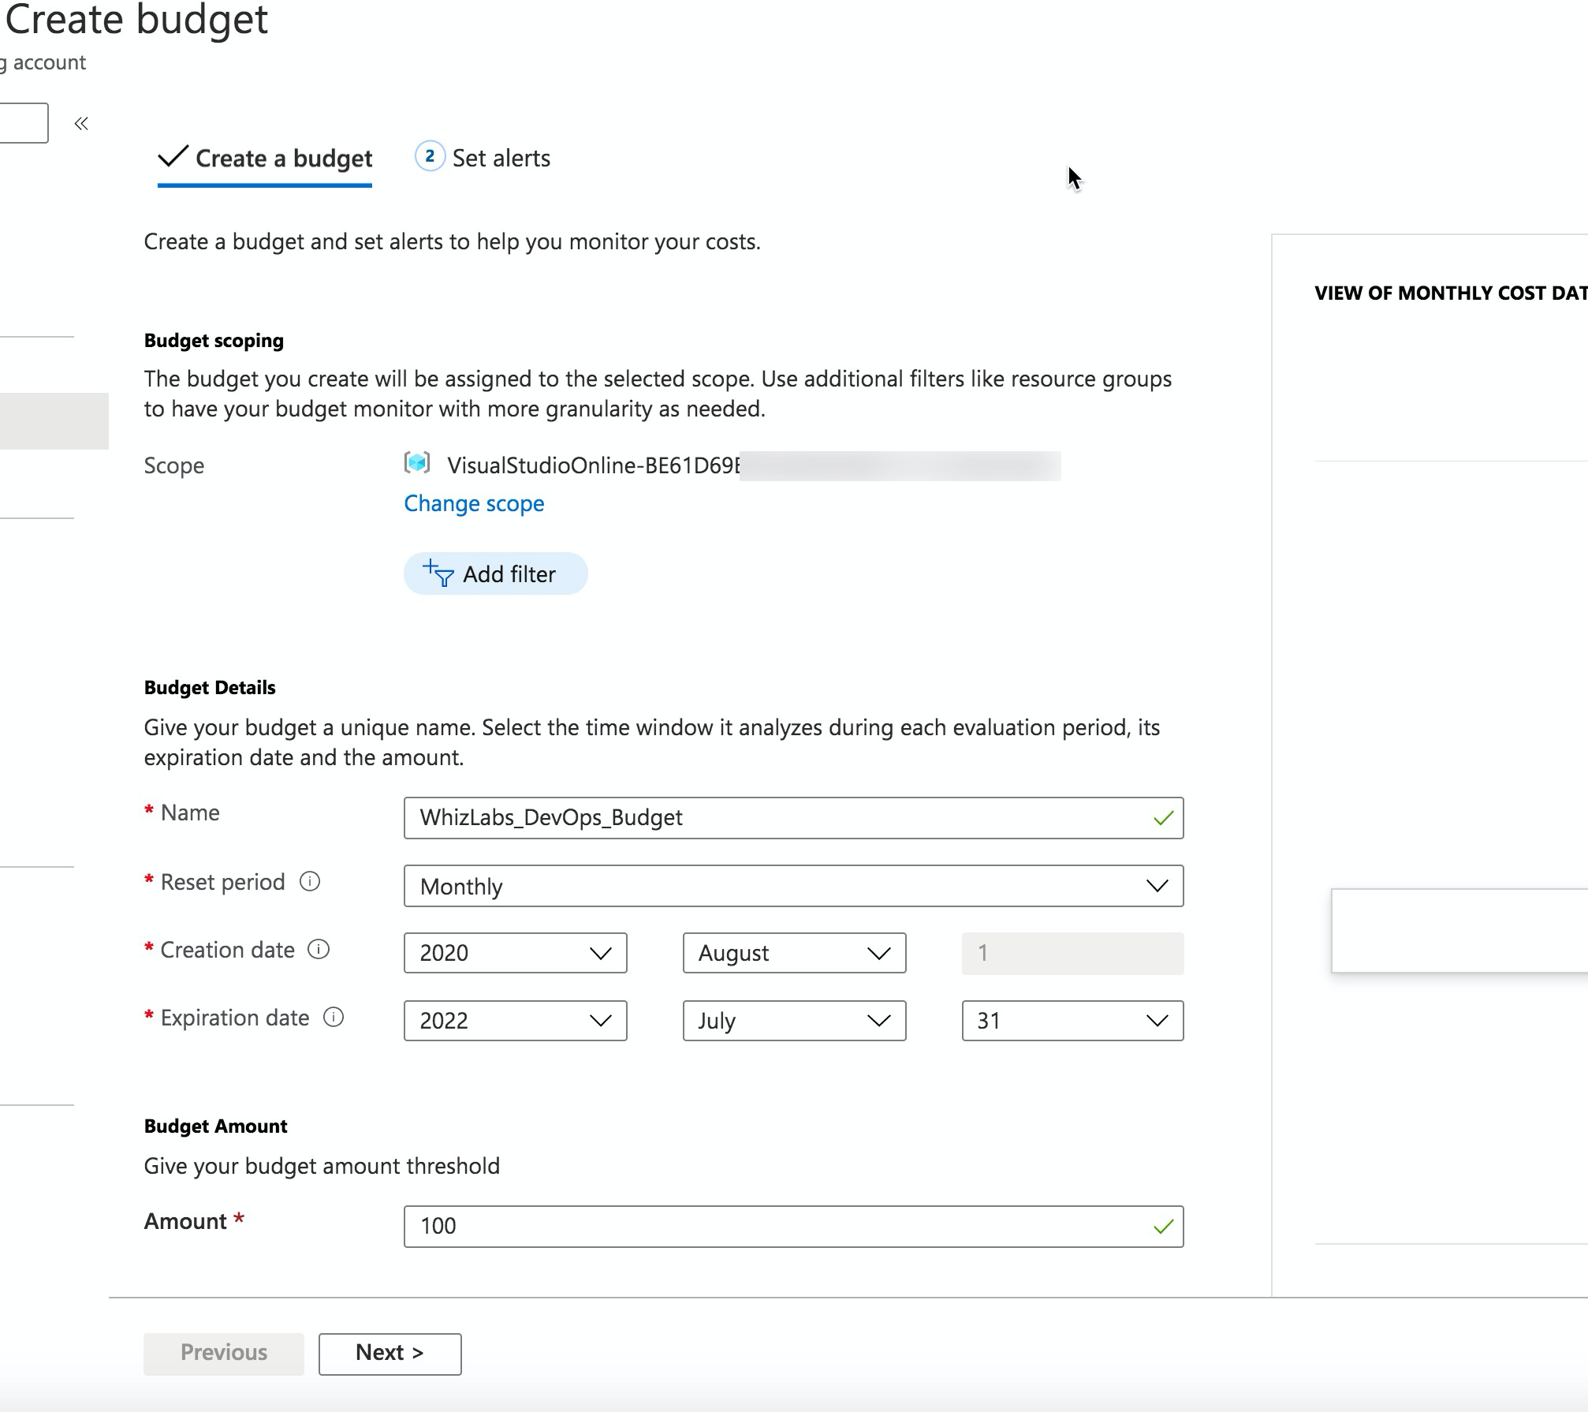Viewport: 1588px width, 1412px height.
Task: Open the Expiration date day 31 dropdown
Action: click(x=1072, y=1021)
